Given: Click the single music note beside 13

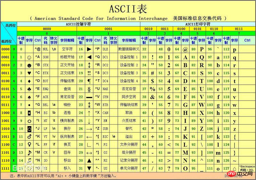Looking at the screenshot, I should click(x=29, y=153).
